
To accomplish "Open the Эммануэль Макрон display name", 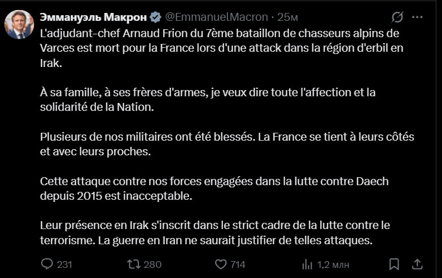I will click(93, 17).
